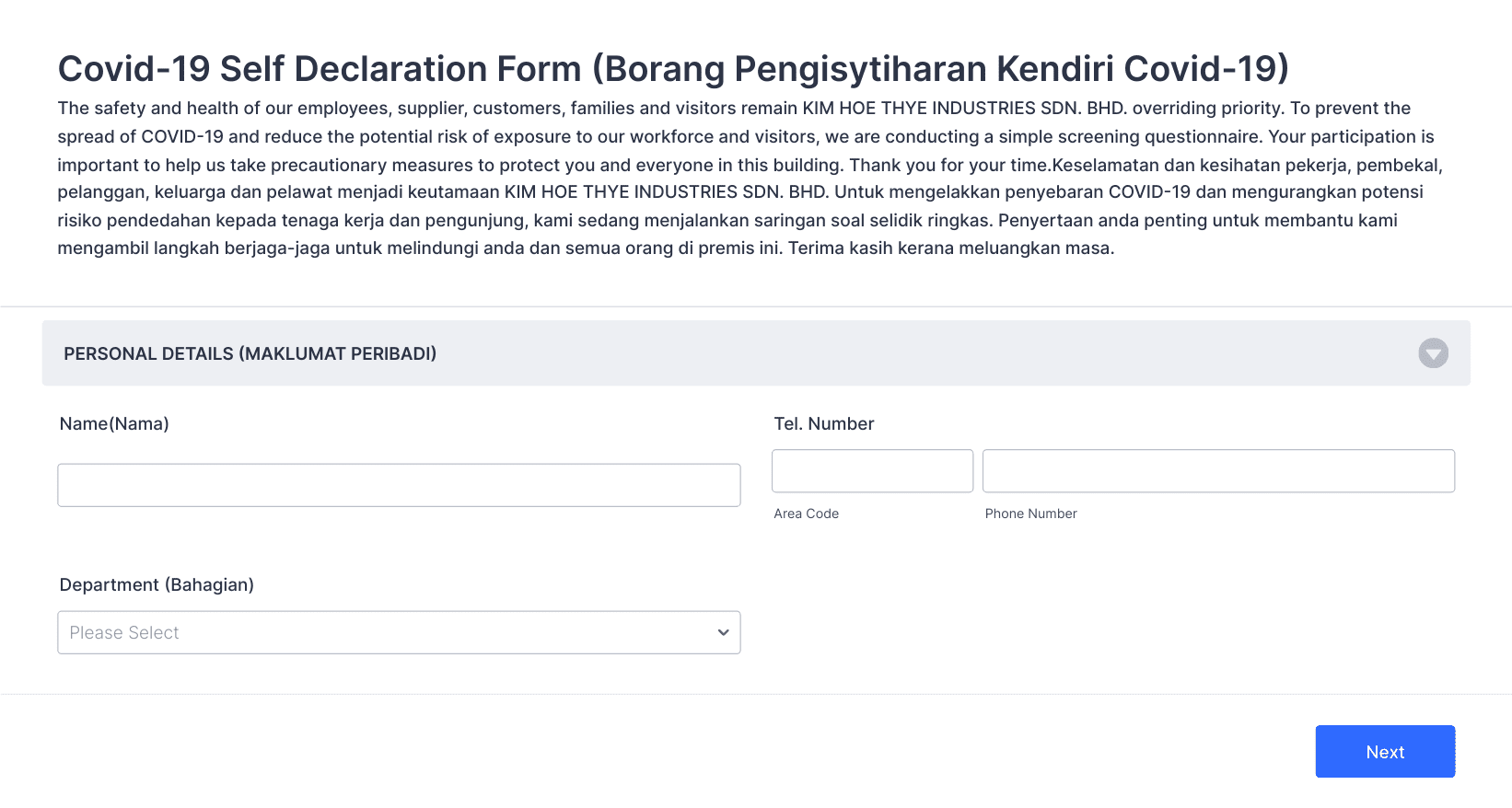Click the Area Code sub-label
This screenshot has height=808, width=1512.
pyautogui.click(x=806, y=514)
